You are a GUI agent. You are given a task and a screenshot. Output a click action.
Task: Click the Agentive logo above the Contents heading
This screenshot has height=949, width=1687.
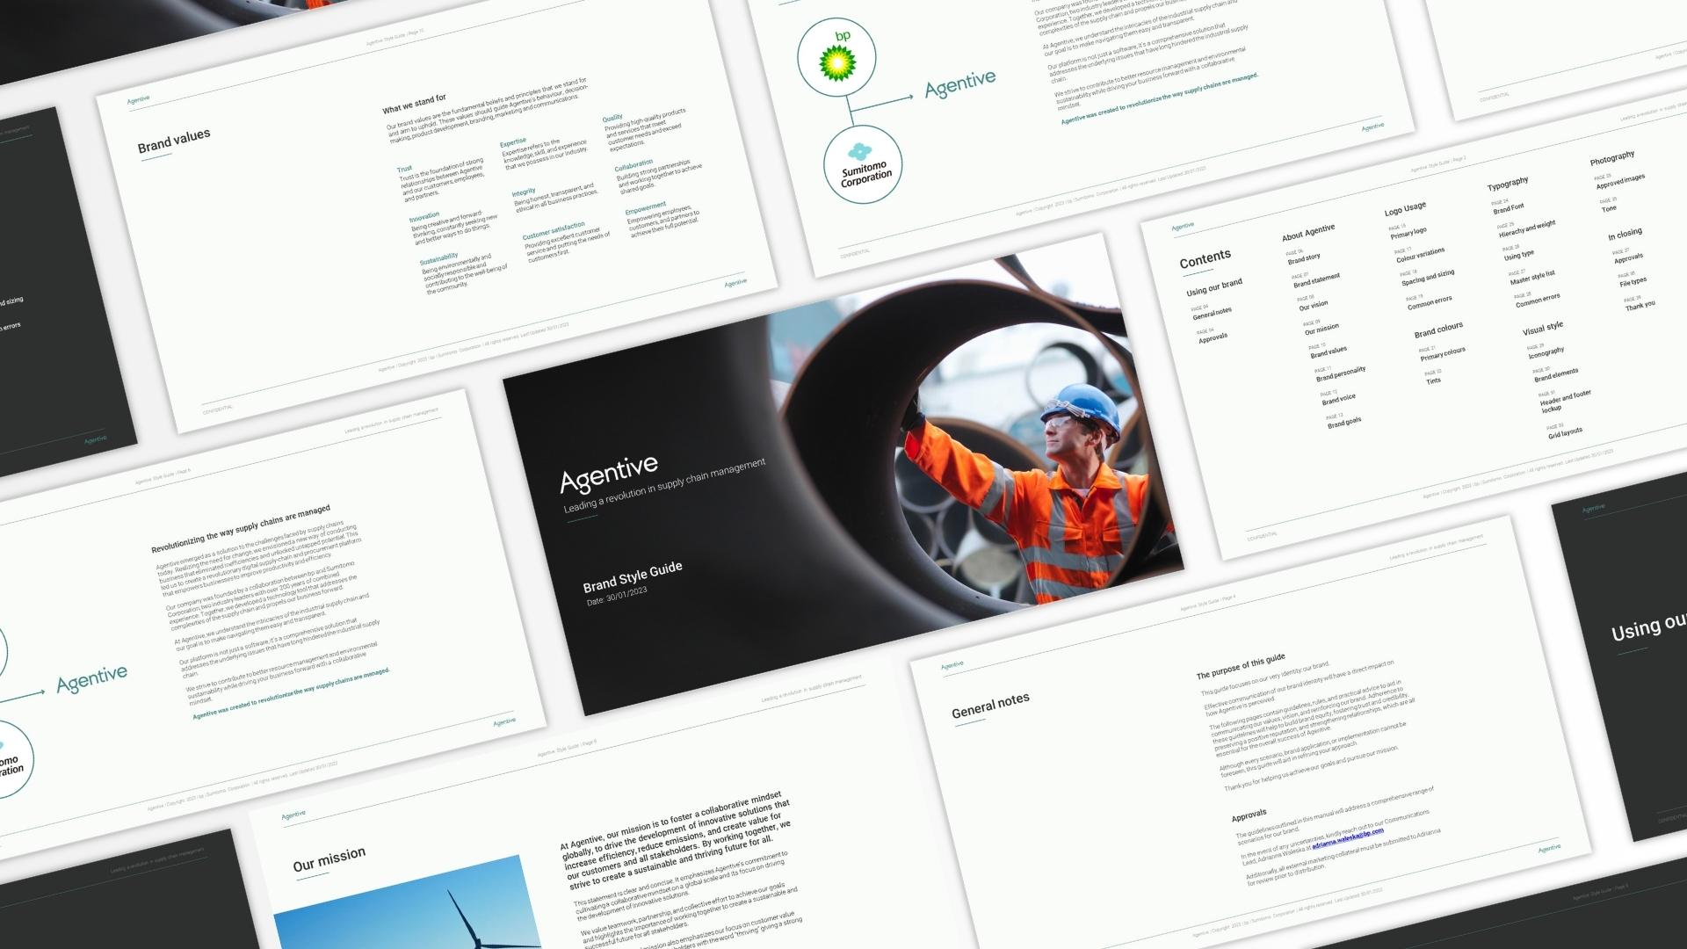(1183, 227)
